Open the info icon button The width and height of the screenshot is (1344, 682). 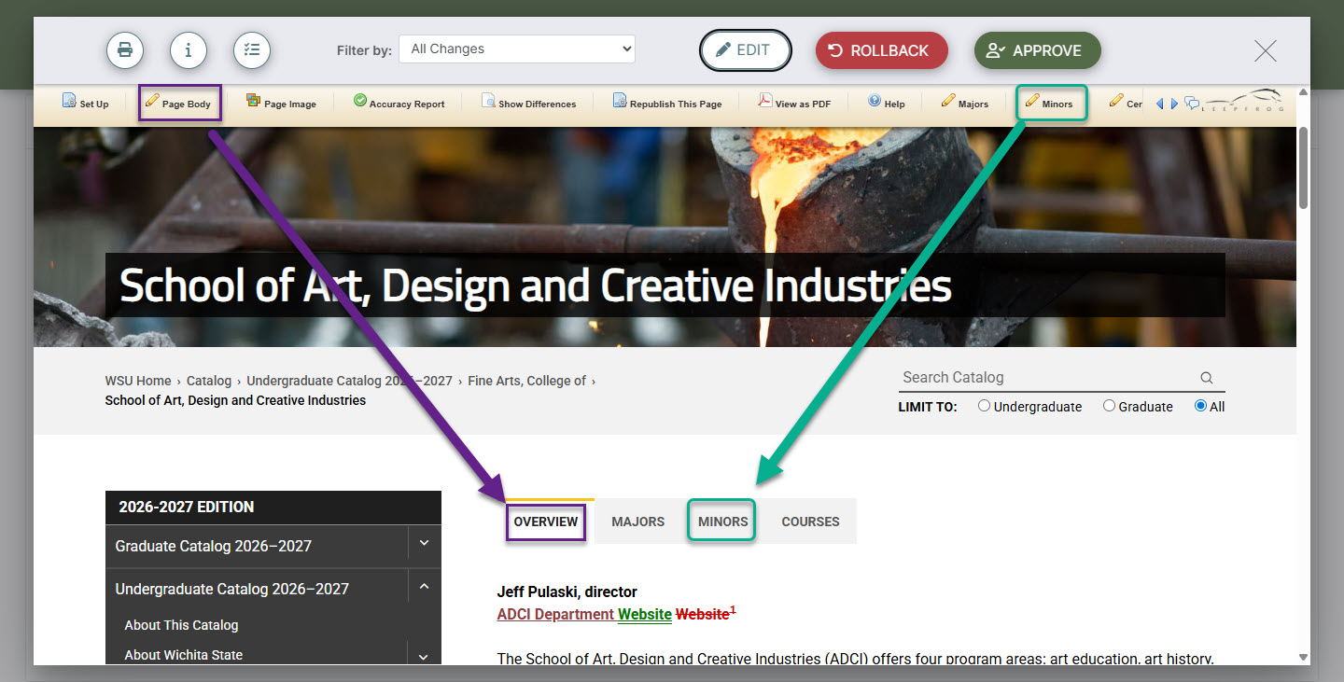[x=189, y=50]
